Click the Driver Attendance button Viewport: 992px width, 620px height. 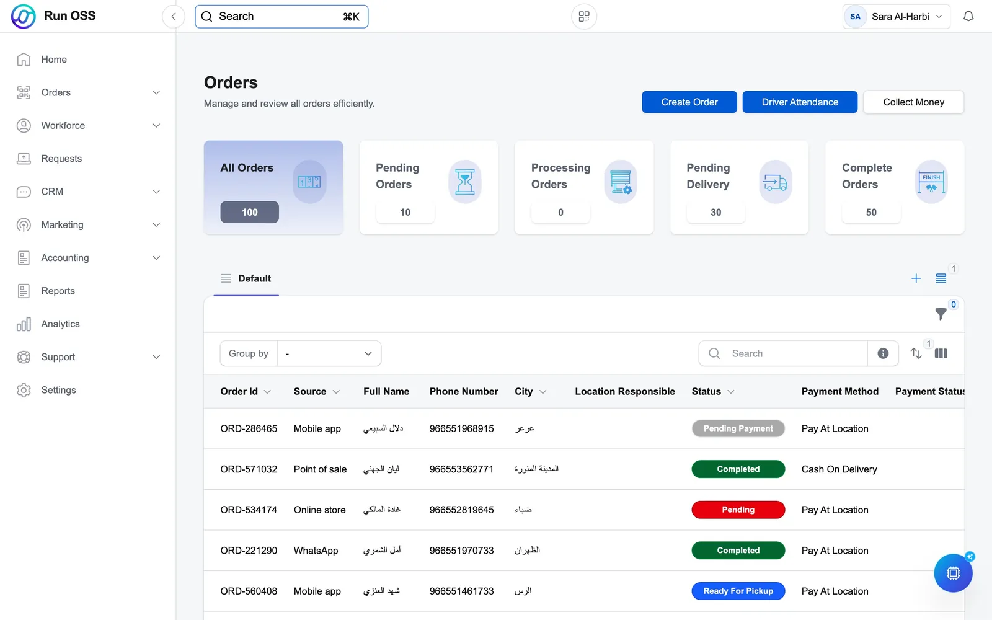click(x=800, y=102)
